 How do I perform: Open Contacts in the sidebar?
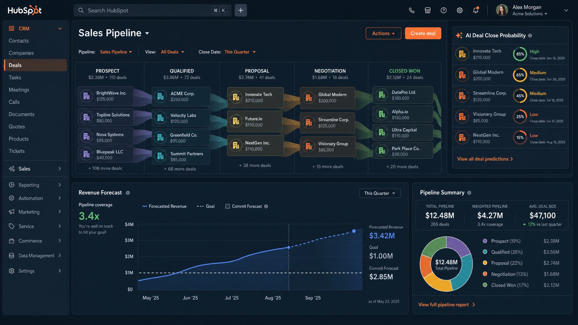click(19, 41)
